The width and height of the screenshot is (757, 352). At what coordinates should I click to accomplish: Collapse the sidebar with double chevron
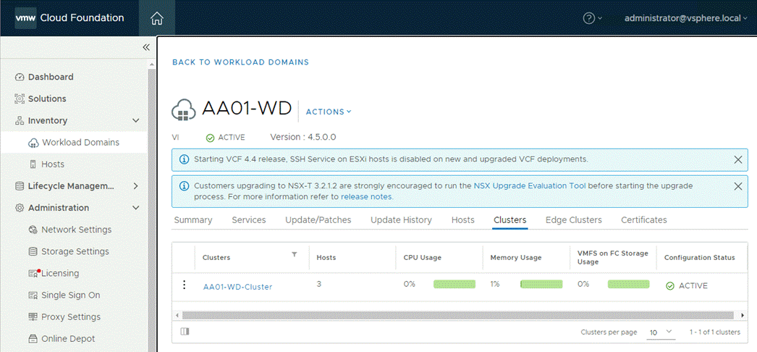click(x=146, y=47)
